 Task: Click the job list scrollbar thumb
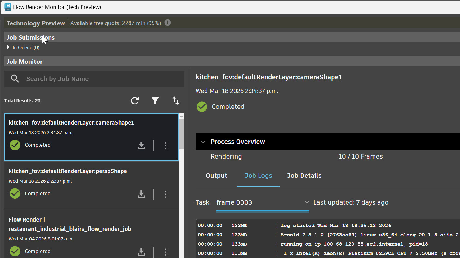click(x=182, y=134)
